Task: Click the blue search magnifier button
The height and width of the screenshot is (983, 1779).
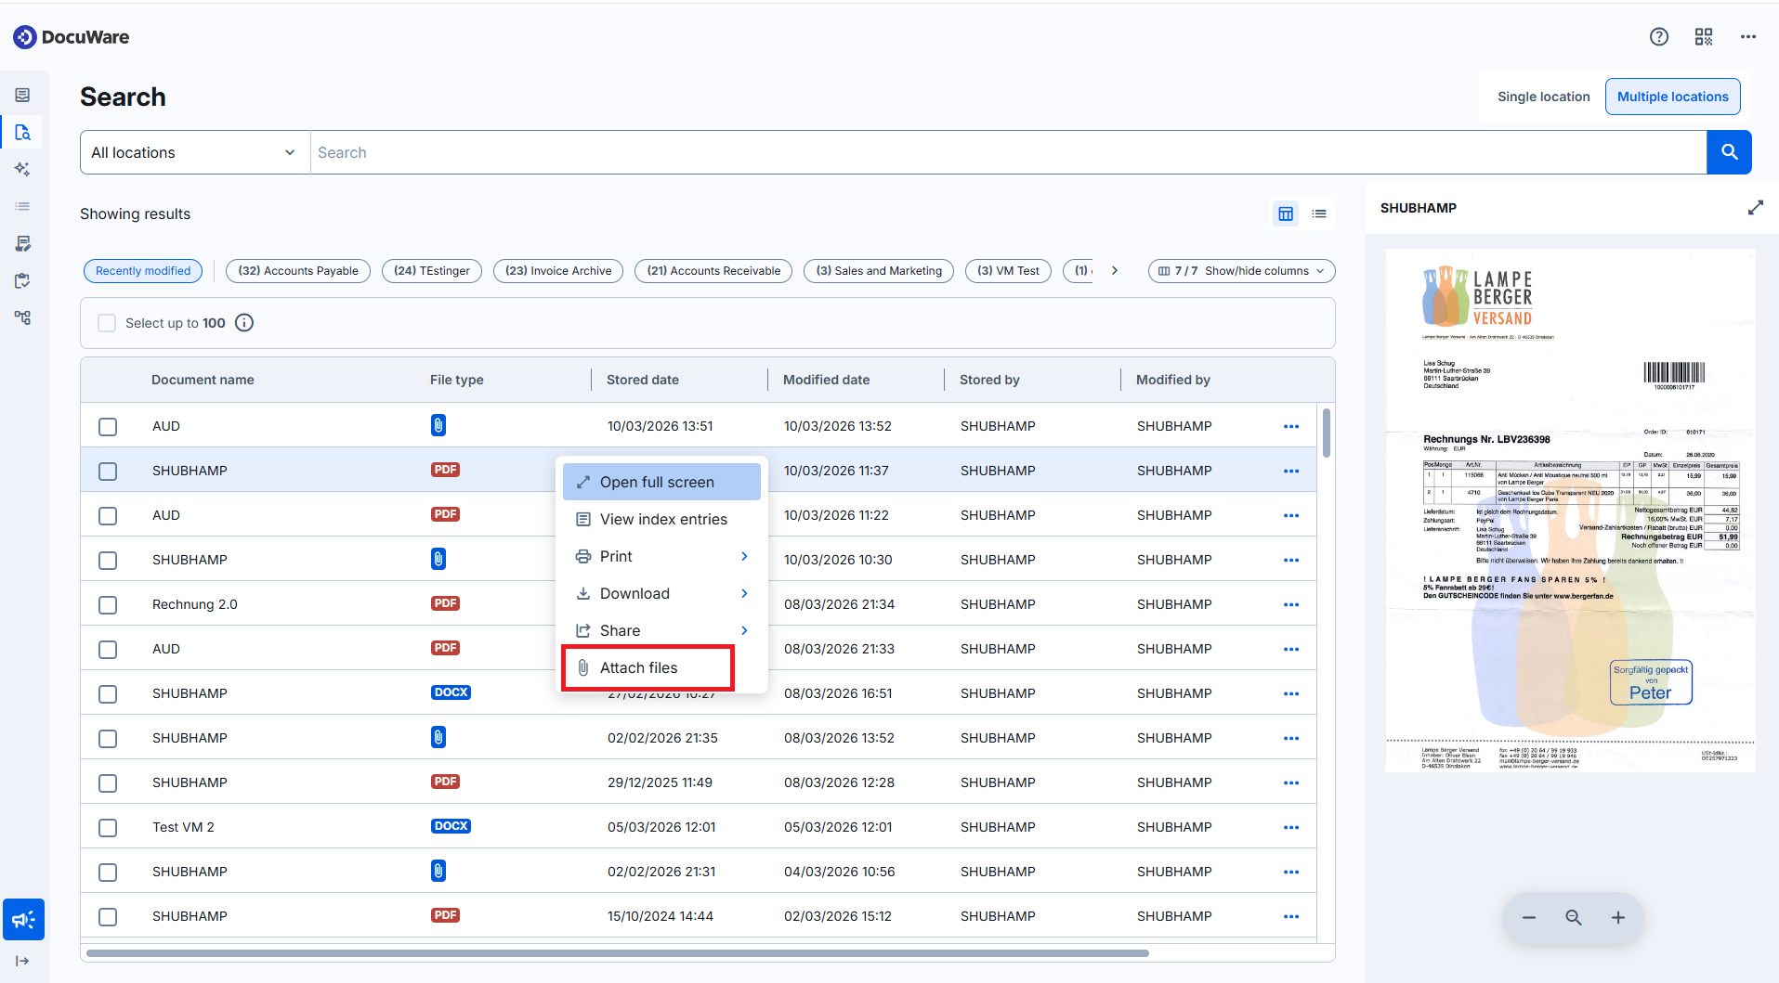Action: pyautogui.click(x=1729, y=152)
